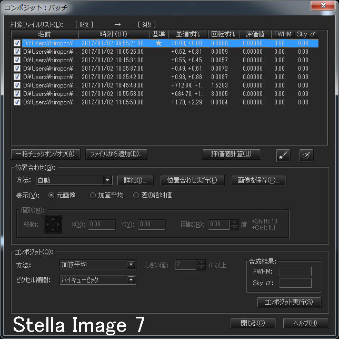Uncheck the file row timed 09:55:21.00
Screen dimensions: 339x339
coord(17,43)
